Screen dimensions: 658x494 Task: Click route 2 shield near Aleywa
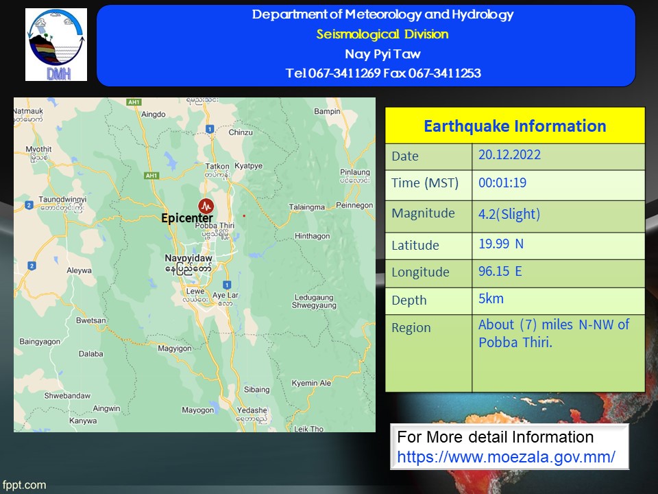32,266
